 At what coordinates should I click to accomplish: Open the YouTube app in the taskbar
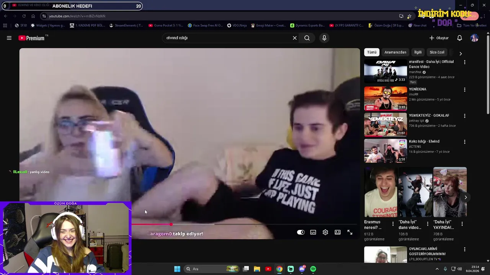268,269
